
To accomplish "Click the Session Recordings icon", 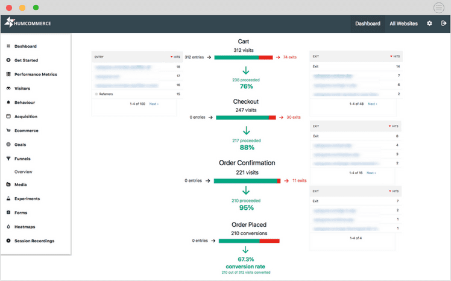I will pos(8,241).
